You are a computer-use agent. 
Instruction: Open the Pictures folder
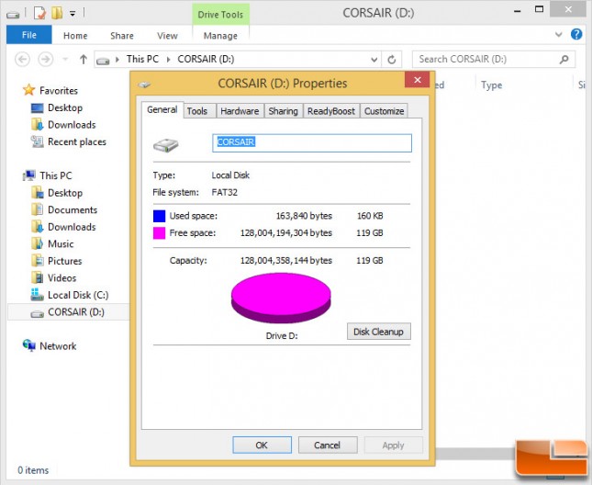(x=64, y=261)
